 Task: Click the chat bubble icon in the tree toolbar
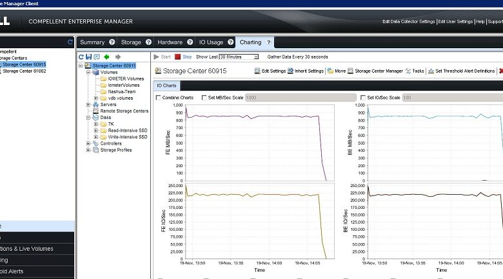click(x=97, y=57)
